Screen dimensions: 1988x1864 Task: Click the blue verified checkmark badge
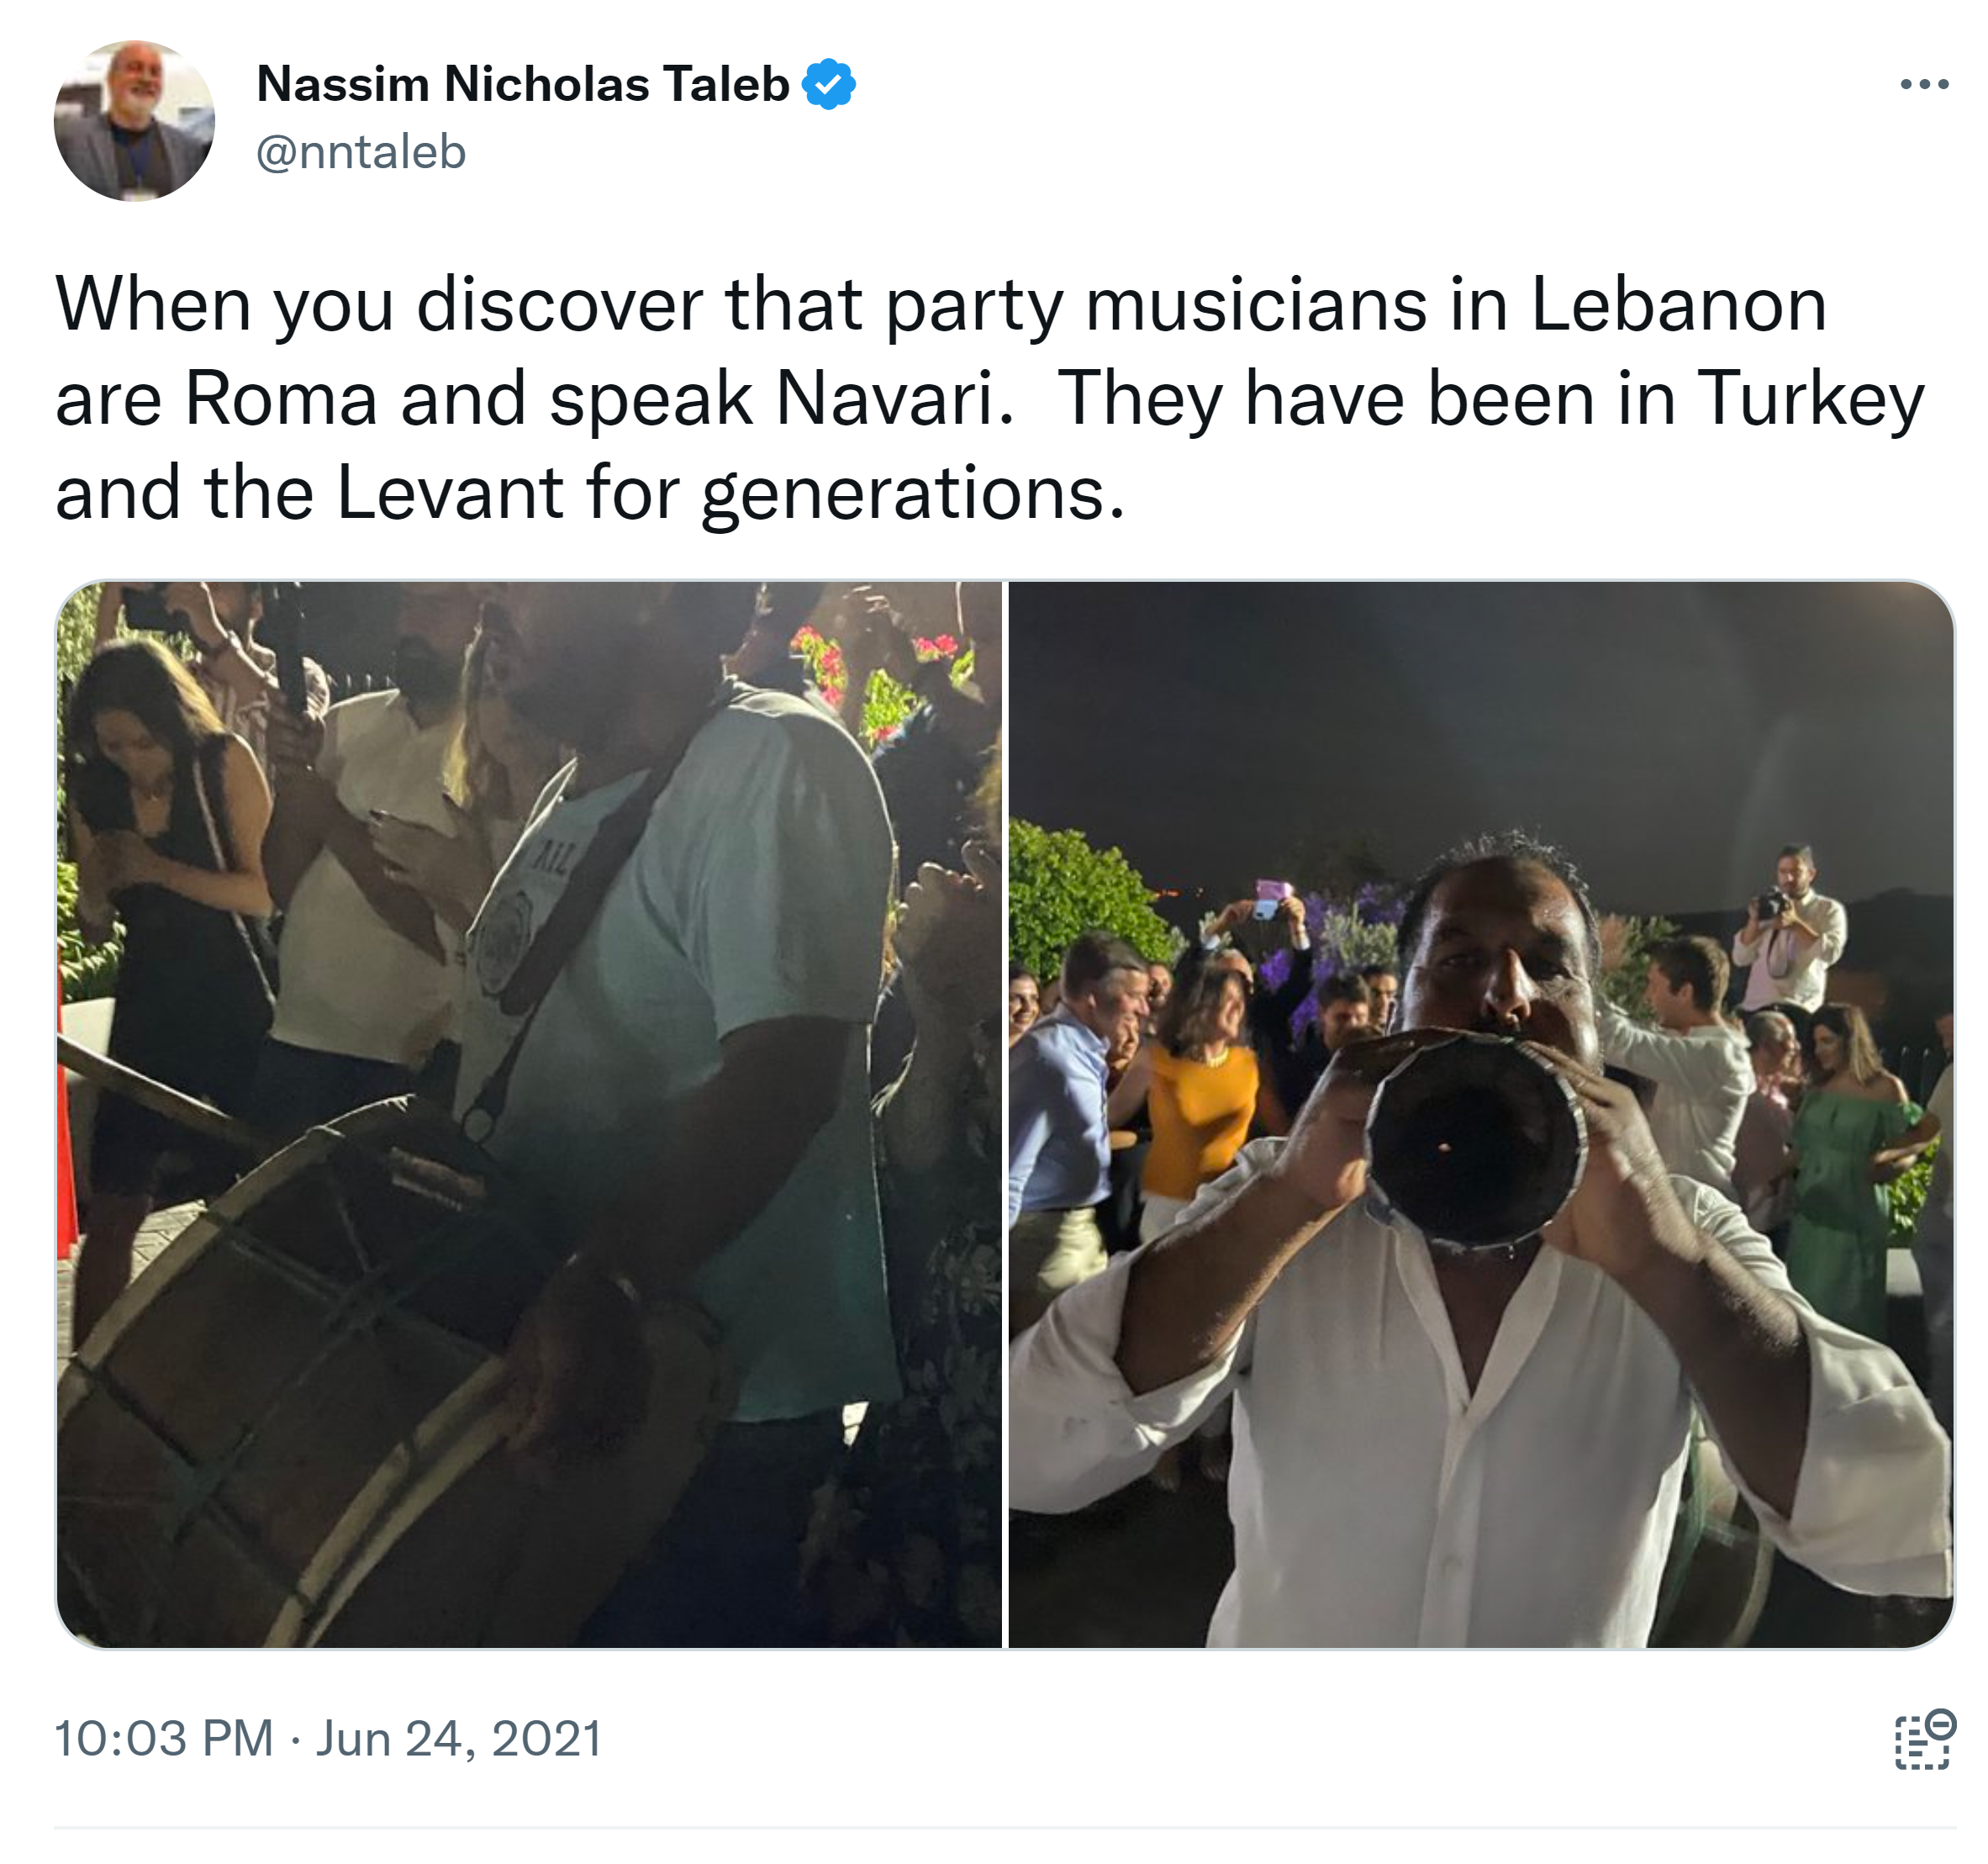click(828, 84)
